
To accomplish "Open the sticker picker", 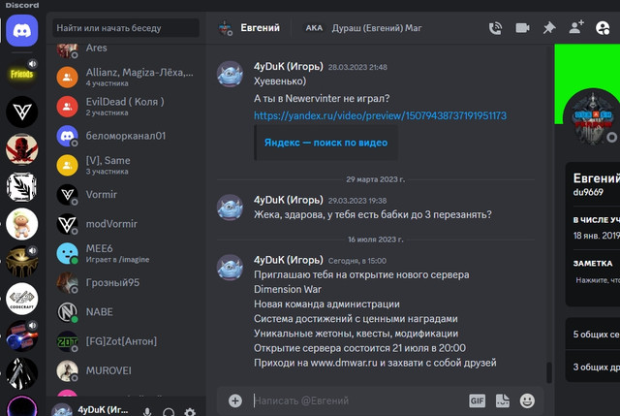I will coord(503,400).
